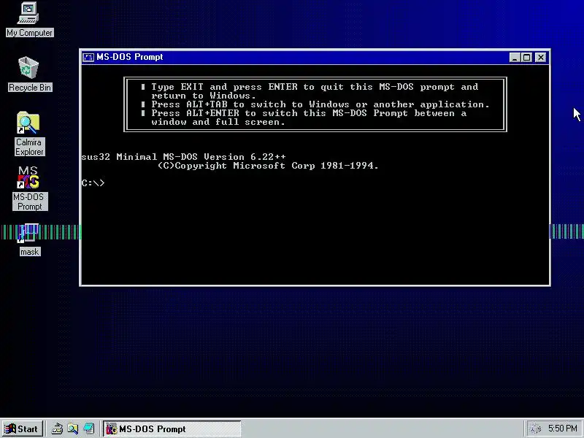Screen dimensions: 584x438
Task: Minimize the MS-DOS Prompt window
Action: pos(515,58)
